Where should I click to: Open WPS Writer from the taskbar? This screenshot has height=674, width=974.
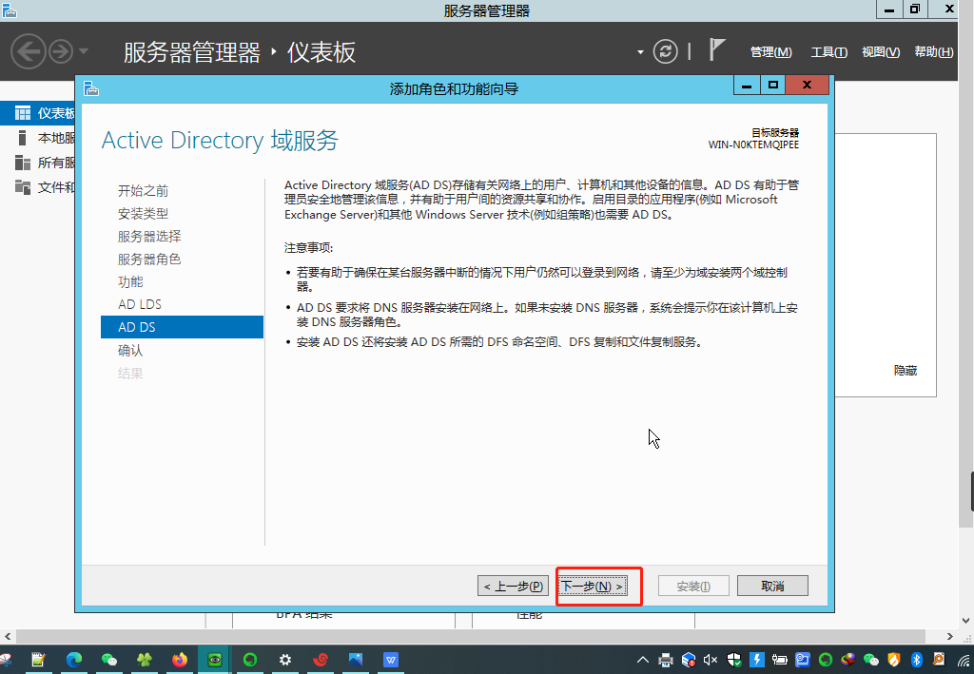pos(391,659)
